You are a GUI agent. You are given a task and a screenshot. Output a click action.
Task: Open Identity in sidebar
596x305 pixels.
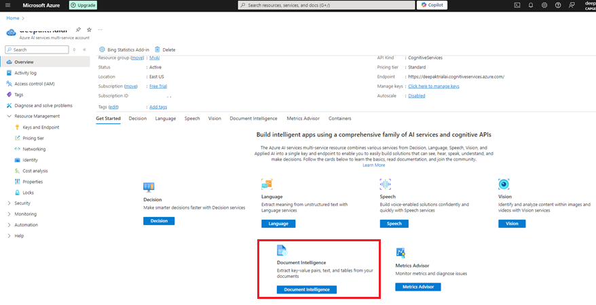(x=31, y=160)
